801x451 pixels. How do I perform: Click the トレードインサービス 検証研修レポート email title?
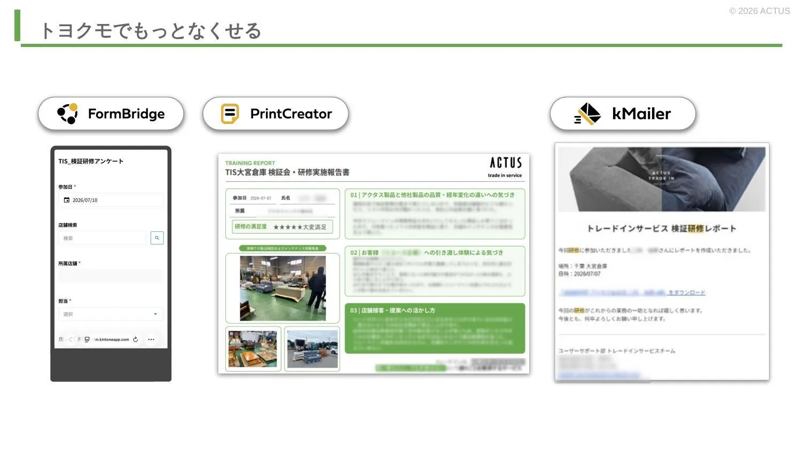[x=661, y=229]
